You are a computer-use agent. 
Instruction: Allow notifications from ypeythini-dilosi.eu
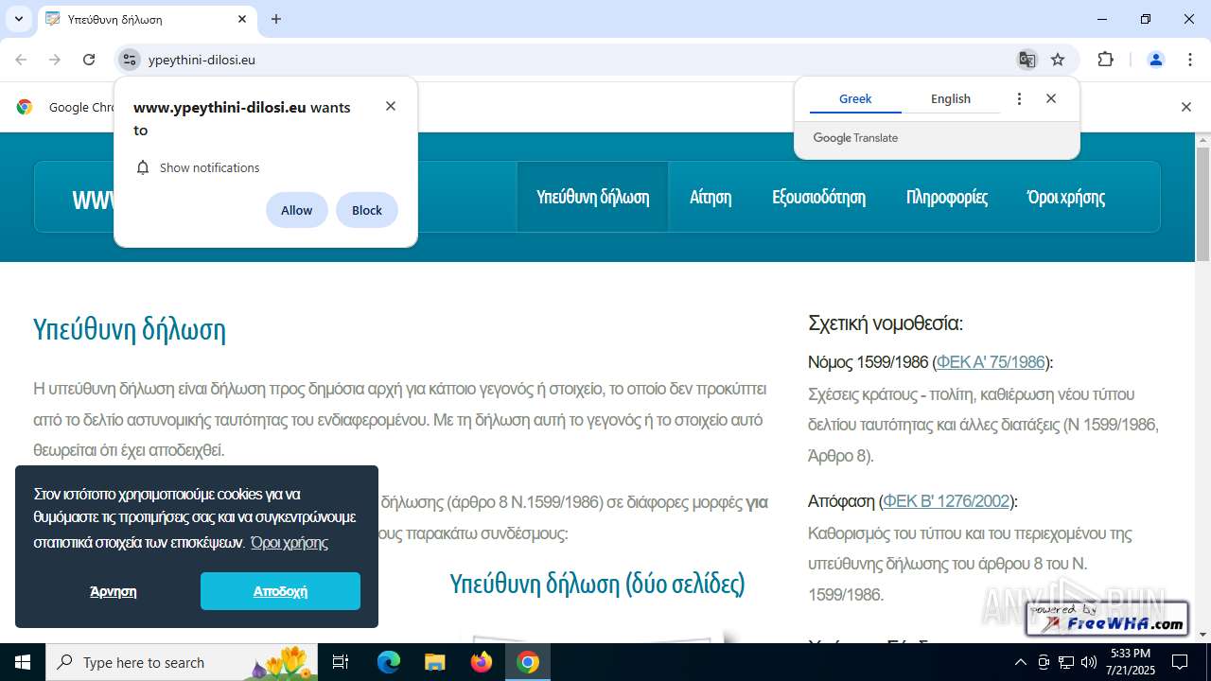296,210
